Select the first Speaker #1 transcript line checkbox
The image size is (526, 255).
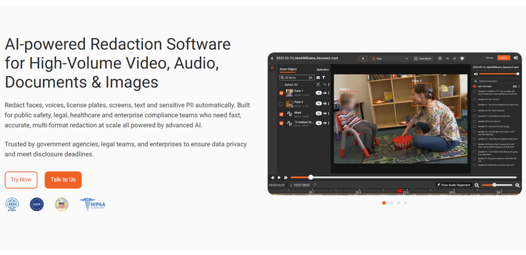474,91
